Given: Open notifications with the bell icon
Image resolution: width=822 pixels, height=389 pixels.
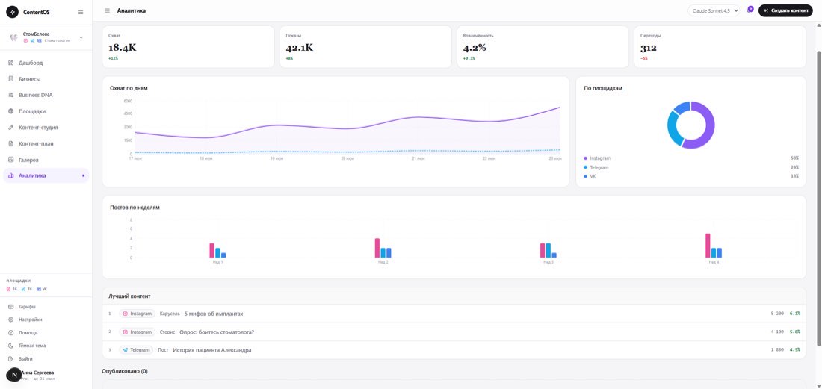Looking at the screenshot, I should tap(750, 10).
